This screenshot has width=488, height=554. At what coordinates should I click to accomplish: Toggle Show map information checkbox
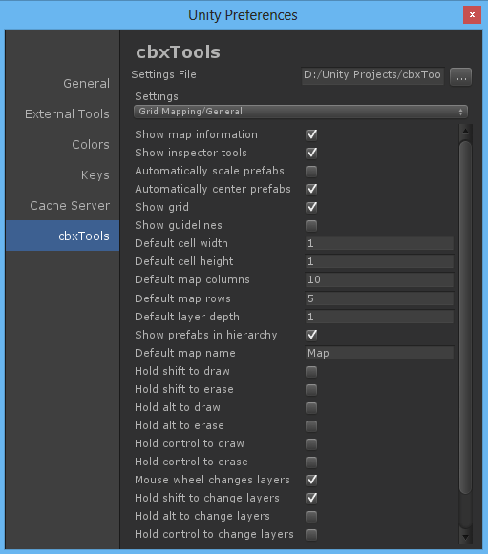tap(311, 134)
